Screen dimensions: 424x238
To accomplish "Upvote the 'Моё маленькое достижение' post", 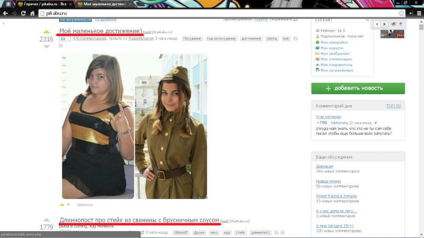I will 47,32.
